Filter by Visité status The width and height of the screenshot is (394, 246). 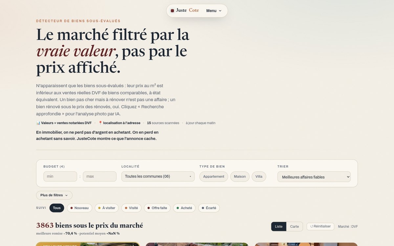pyautogui.click(x=131, y=208)
